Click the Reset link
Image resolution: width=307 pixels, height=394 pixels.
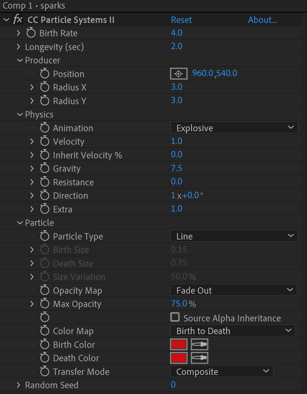tap(181, 20)
